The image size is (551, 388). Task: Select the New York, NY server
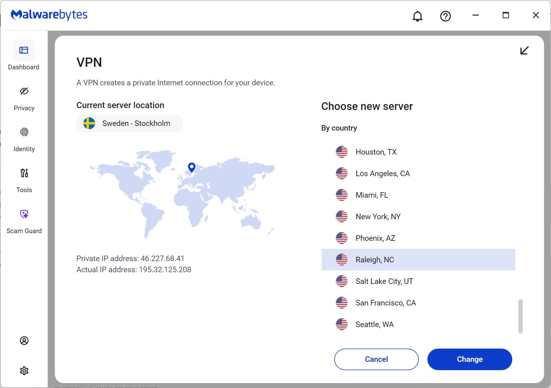[418, 216]
